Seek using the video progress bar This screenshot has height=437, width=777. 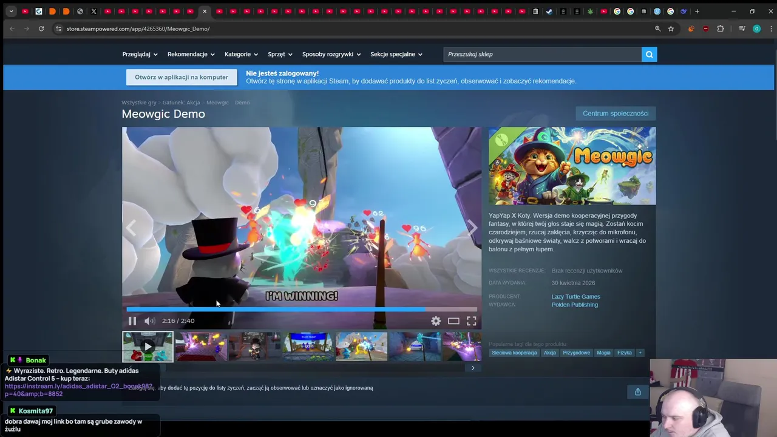point(302,309)
